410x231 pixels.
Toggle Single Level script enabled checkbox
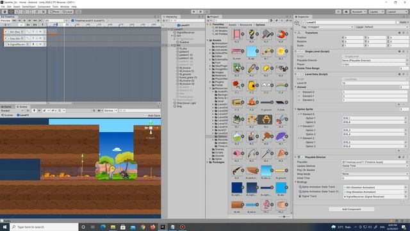[302, 51]
